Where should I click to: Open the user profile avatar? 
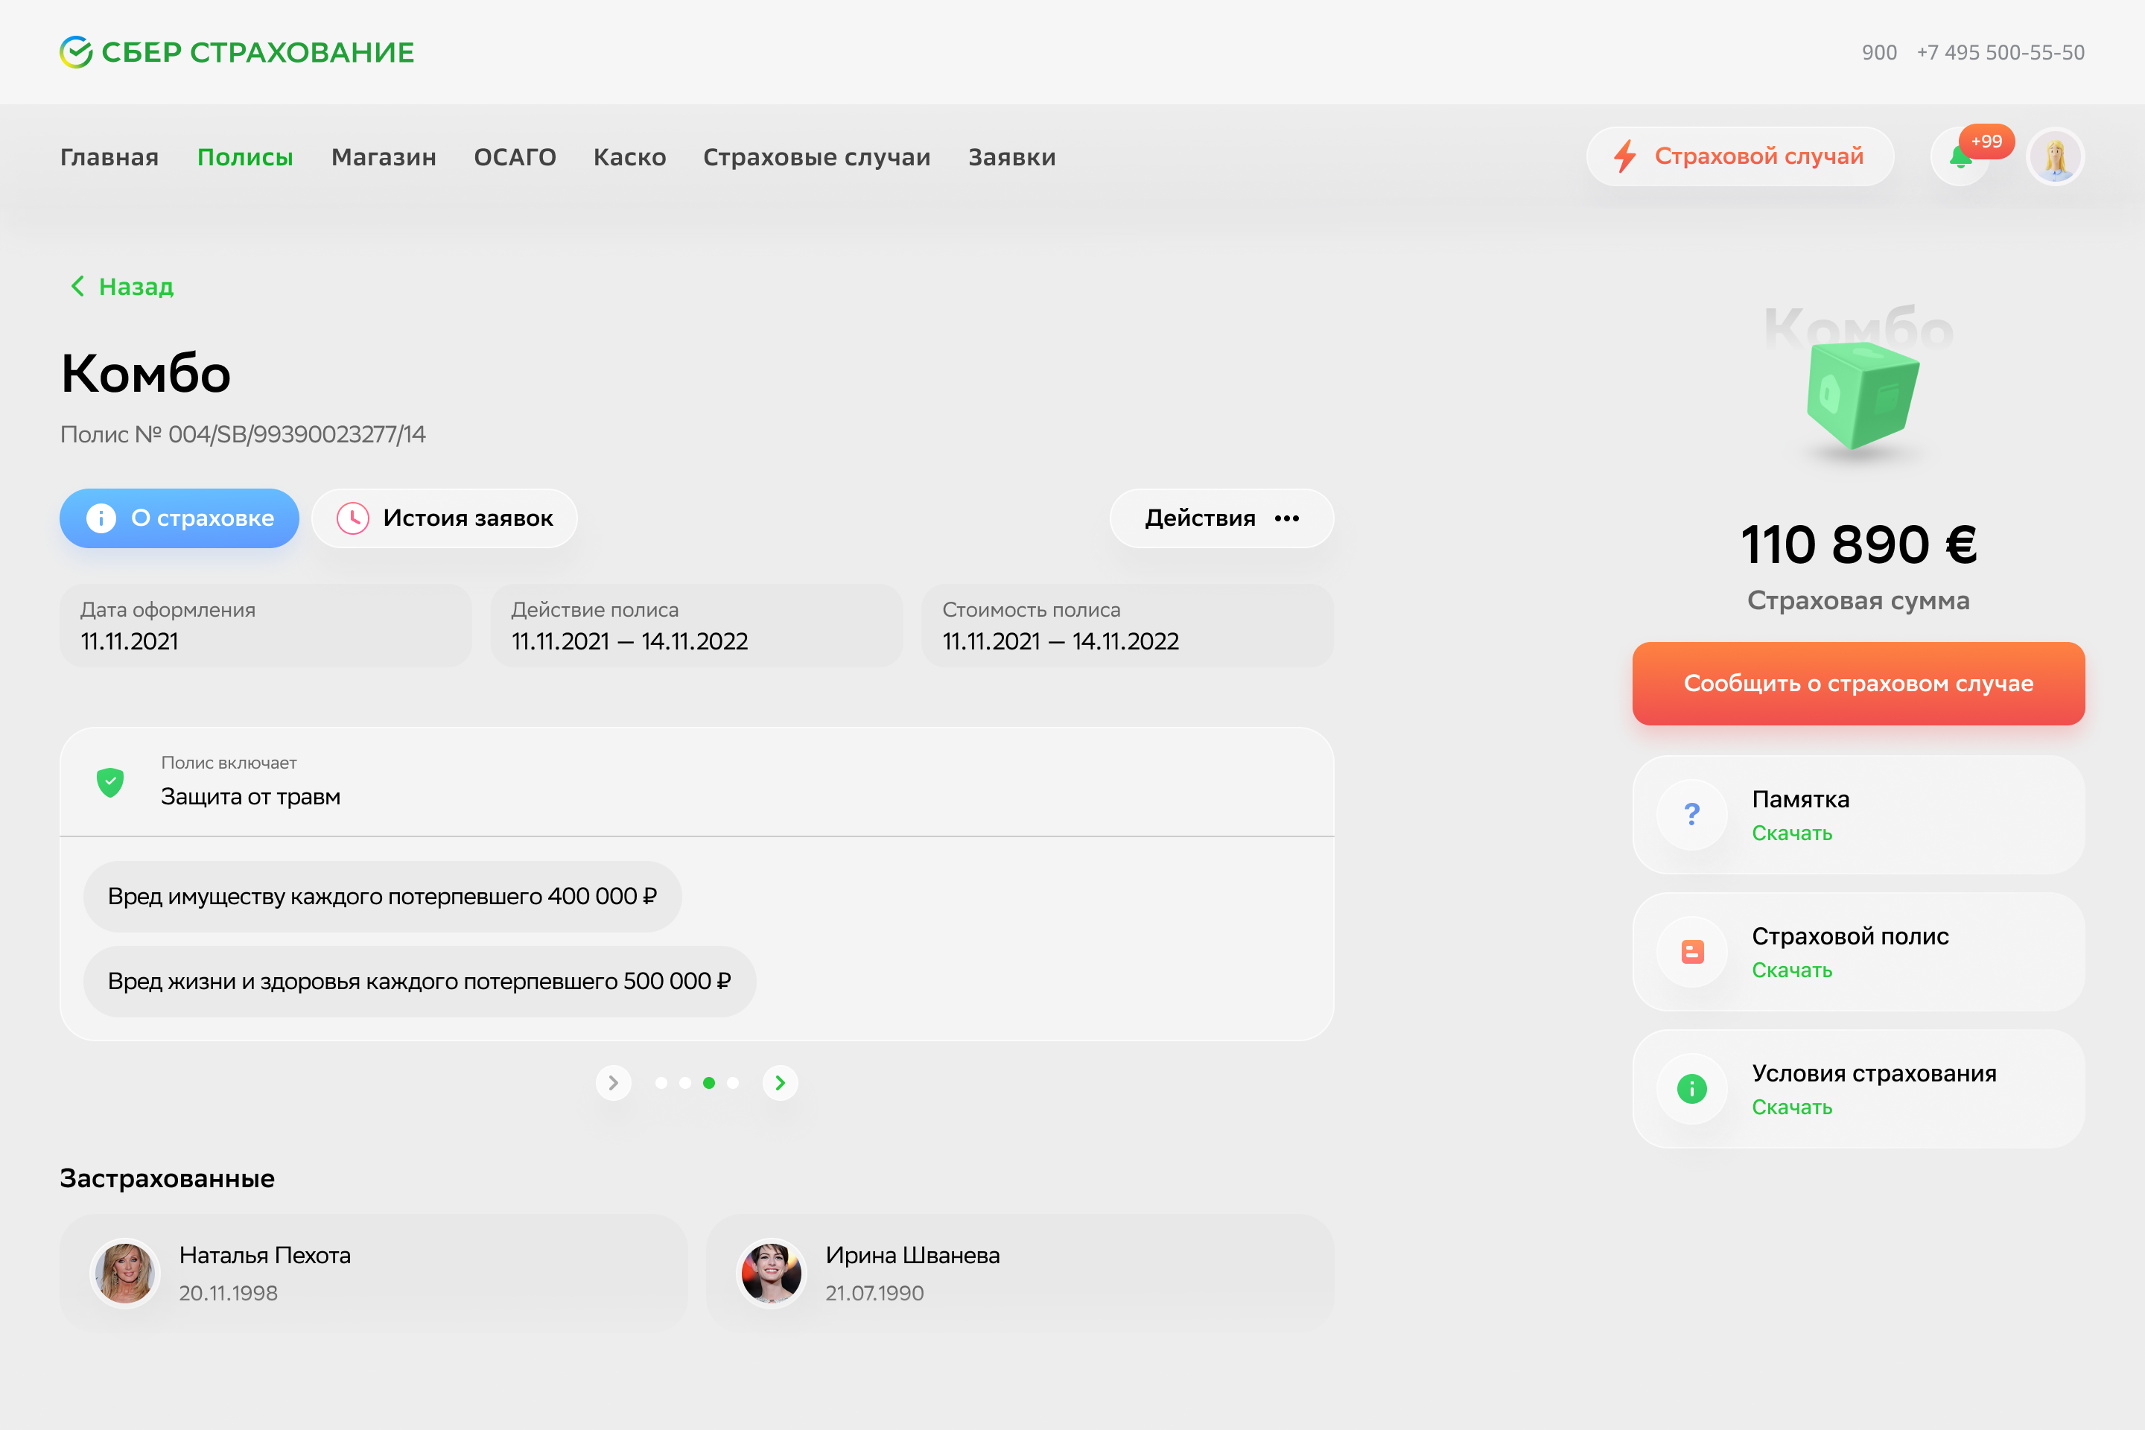(2055, 158)
